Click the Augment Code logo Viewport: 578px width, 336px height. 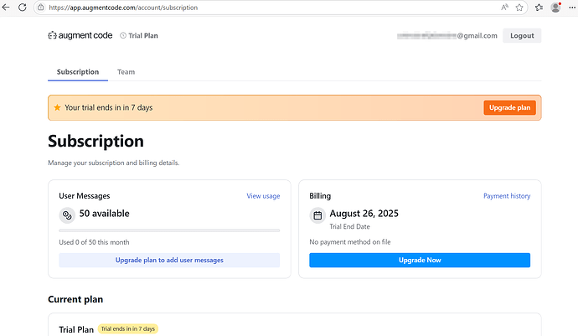coord(80,36)
